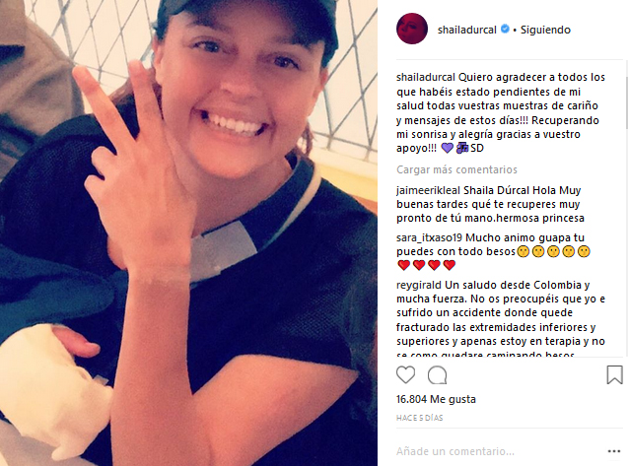
Task: Visit jaimeerikleal commenter profile
Action: point(429,190)
